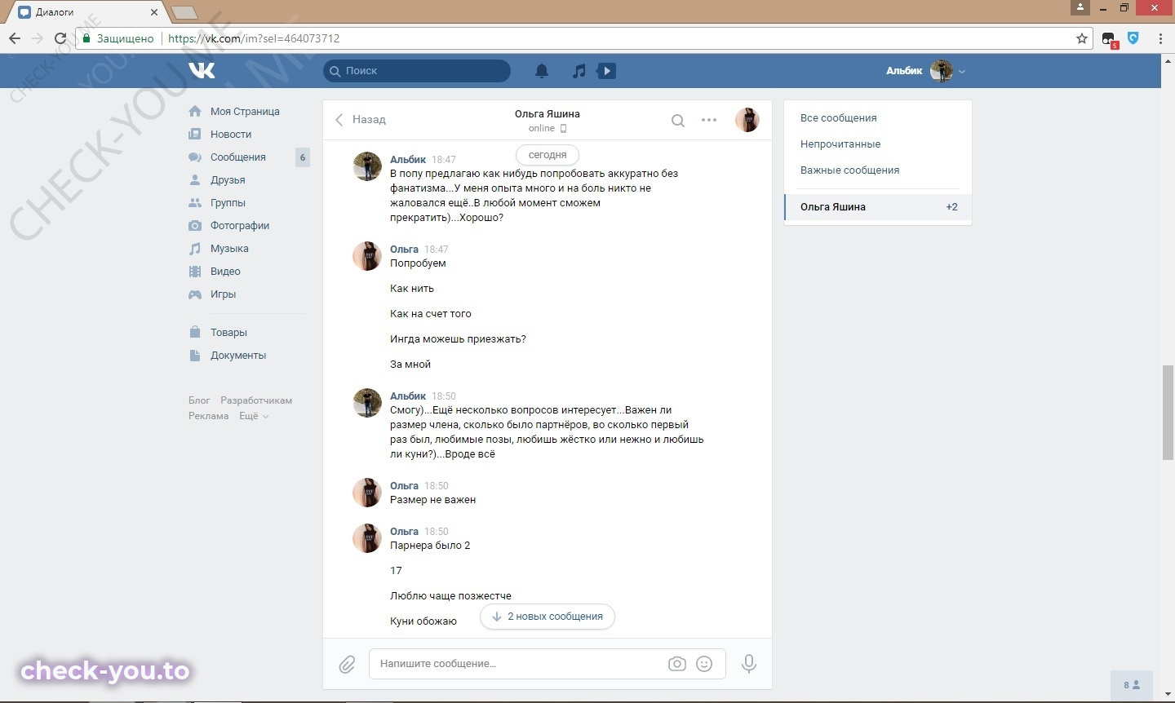Open the friends online counter at bottom right
The image size is (1175, 703).
pos(1133,685)
